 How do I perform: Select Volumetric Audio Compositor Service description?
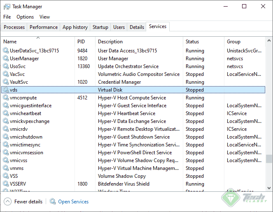click(x=139, y=74)
